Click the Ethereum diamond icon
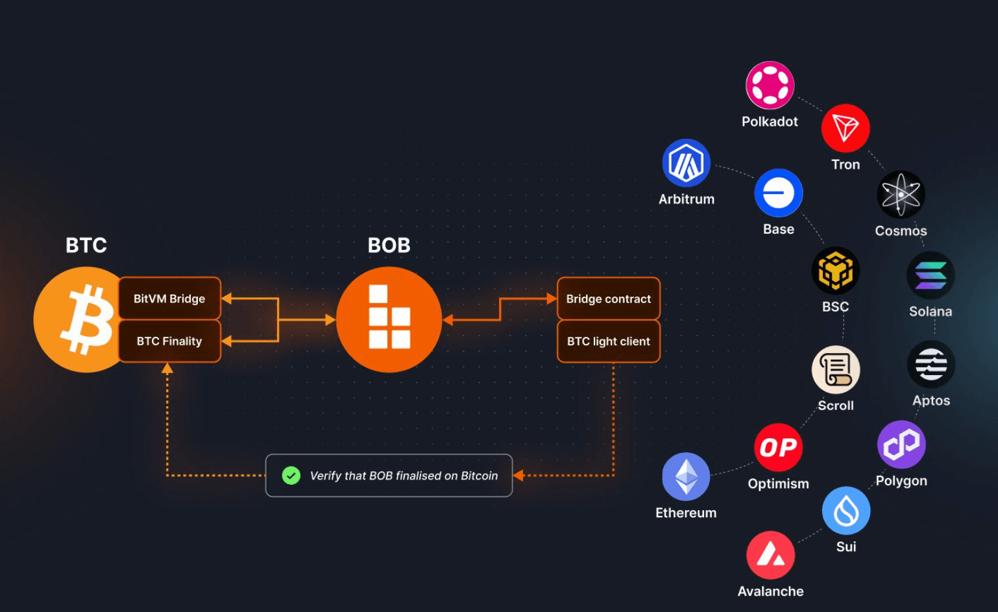Image resolution: width=998 pixels, height=612 pixels. [686, 476]
